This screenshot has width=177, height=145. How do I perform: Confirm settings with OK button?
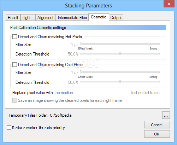click(x=157, y=134)
